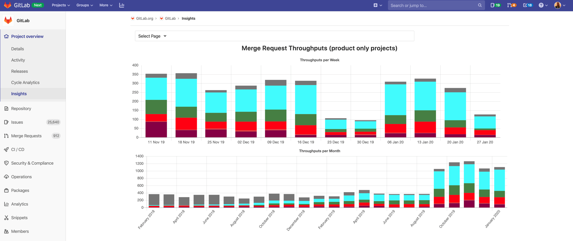Focus the Search or jump to field
573x241 pixels.
(433, 5)
